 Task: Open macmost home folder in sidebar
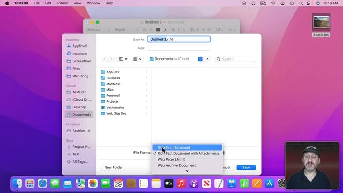coord(79,54)
